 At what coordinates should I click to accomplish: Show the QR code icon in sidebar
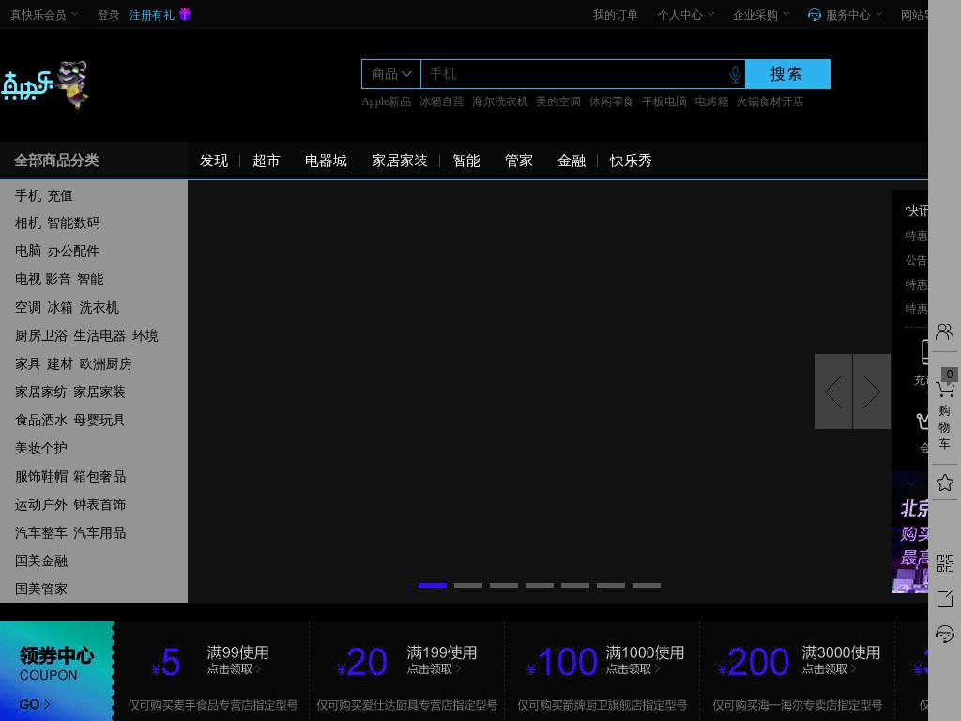pyautogui.click(x=944, y=563)
